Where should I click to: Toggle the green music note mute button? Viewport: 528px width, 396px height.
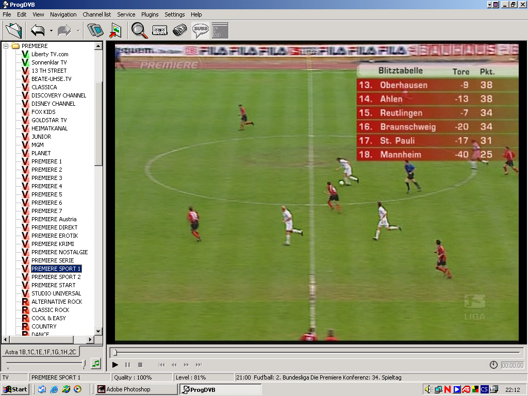(96, 364)
